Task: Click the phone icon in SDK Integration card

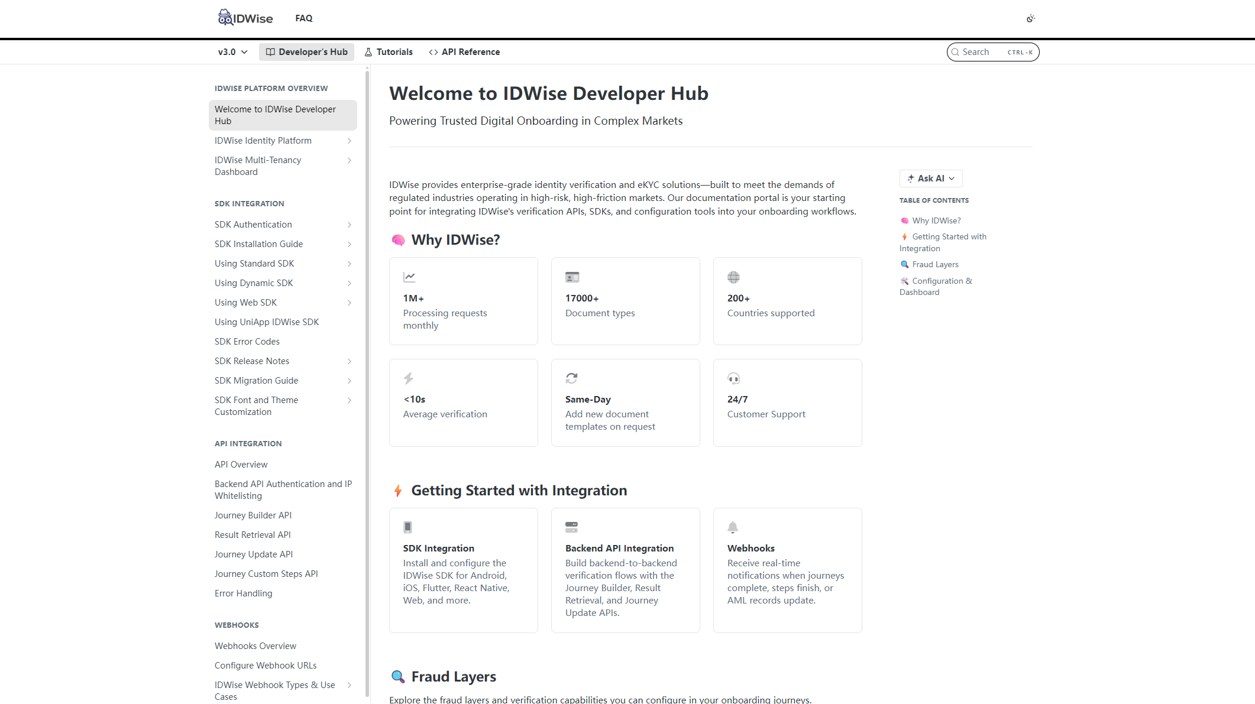Action: (x=407, y=527)
